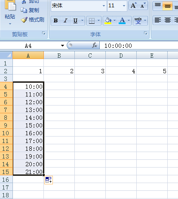Expand the Font Color dropdown arrow
The height and width of the screenshot is (199, 178).
(x=129, y=21)
